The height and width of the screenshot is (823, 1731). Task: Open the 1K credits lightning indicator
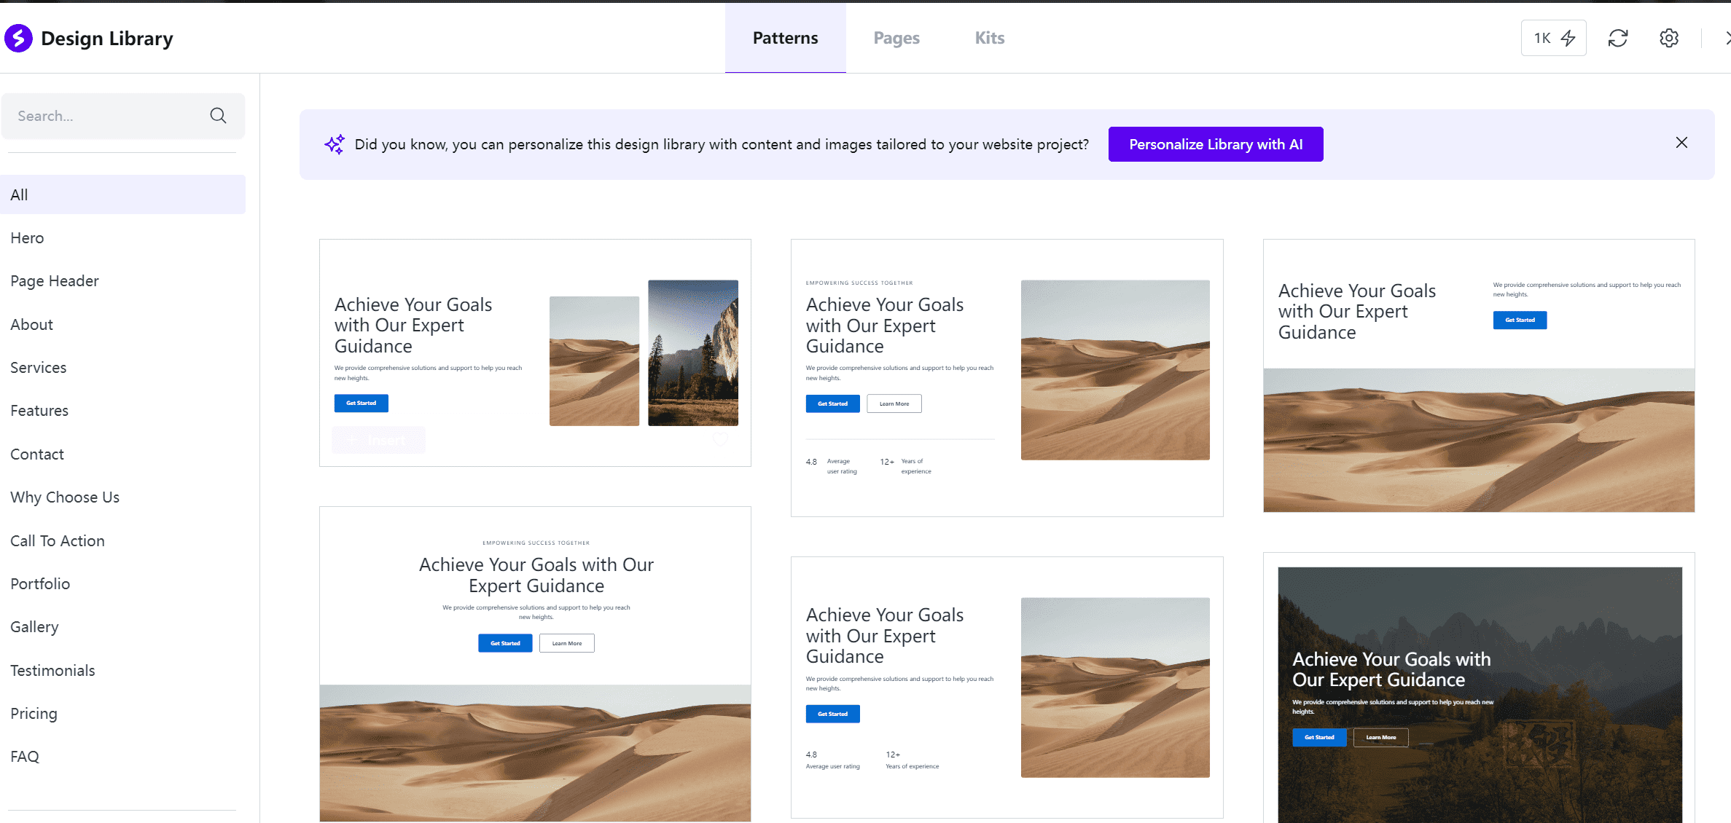1553,38
